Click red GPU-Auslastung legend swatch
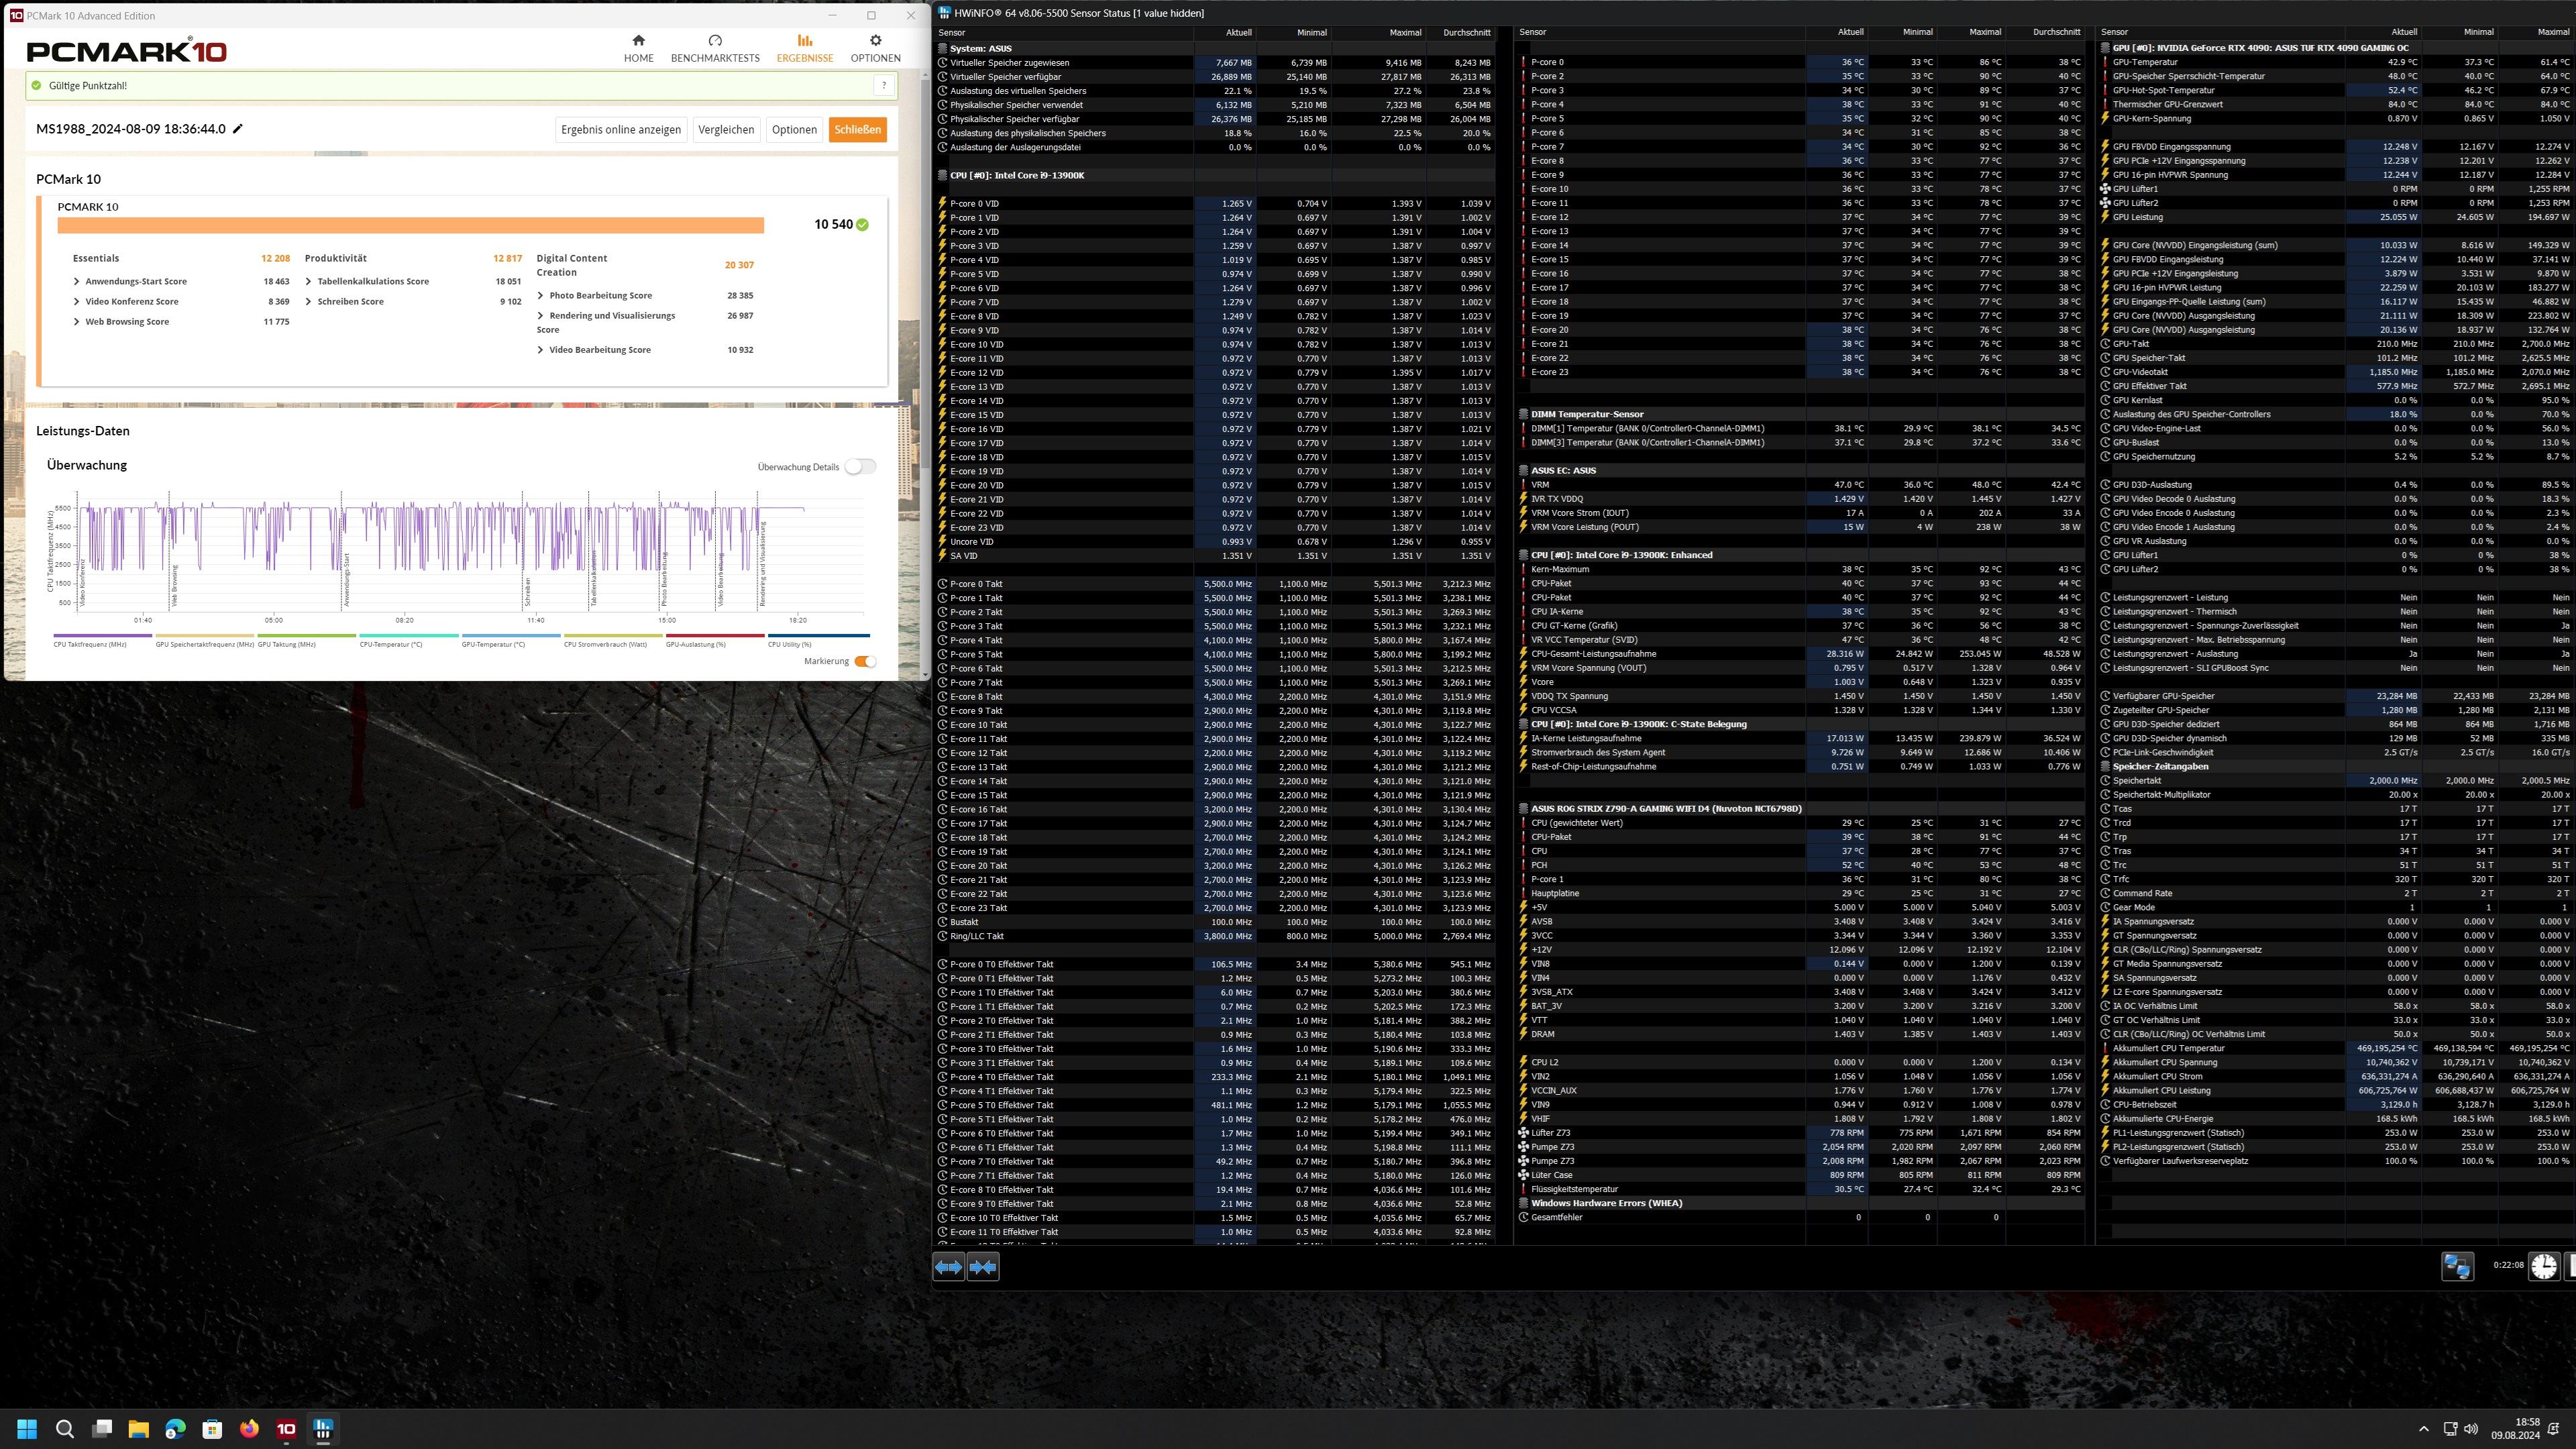This screenshot has height=1449, width=2576. (715, 635)
